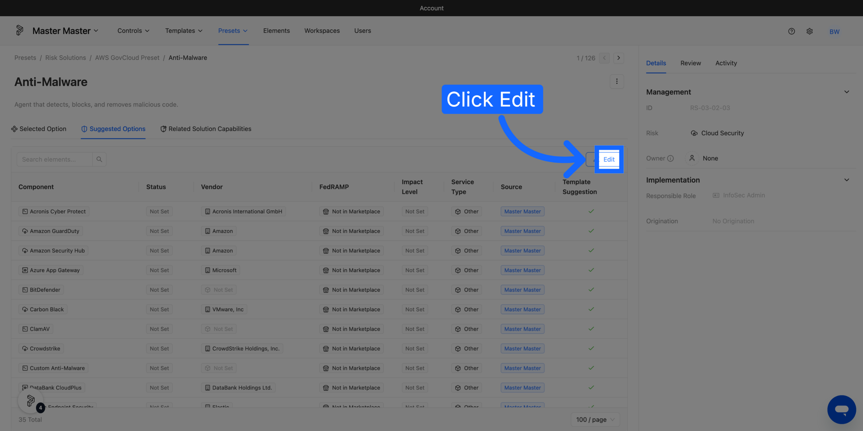Open the settings gear icon
863x431 pixels.
(809, 31)
